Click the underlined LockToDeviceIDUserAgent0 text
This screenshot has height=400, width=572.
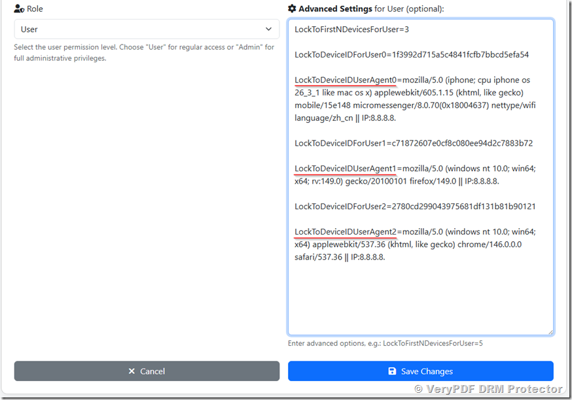click(344, 80)
